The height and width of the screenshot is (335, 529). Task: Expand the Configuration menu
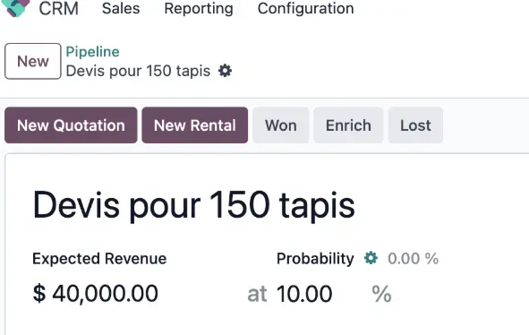click(305, 8)
